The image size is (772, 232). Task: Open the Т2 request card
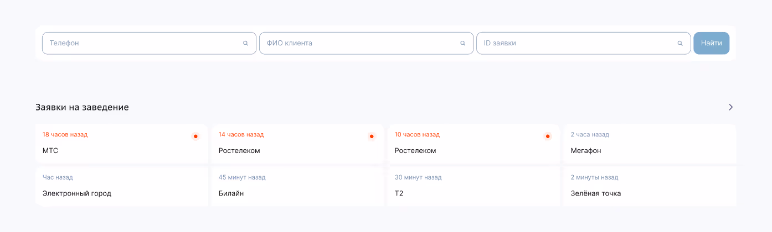(x=474, y=187)
